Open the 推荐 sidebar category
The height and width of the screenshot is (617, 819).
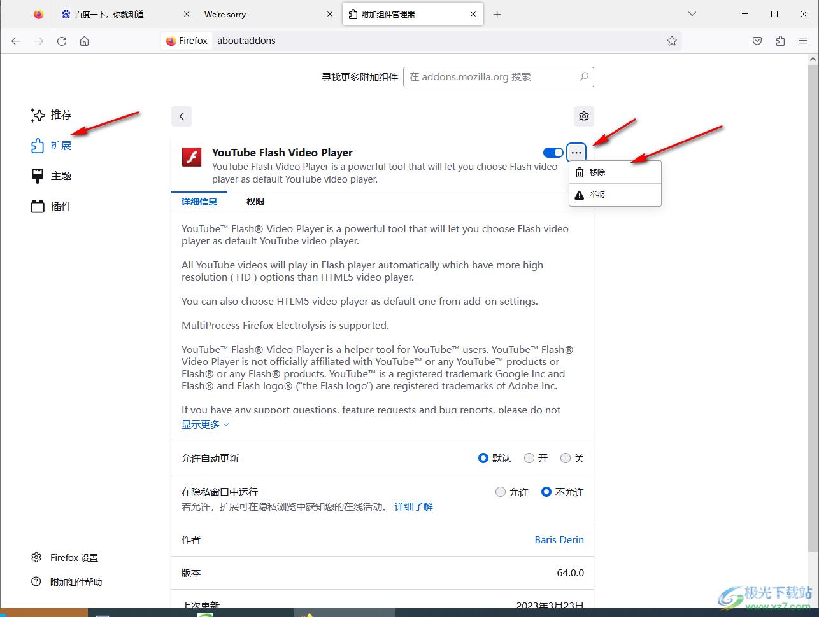tap(51, 115)
